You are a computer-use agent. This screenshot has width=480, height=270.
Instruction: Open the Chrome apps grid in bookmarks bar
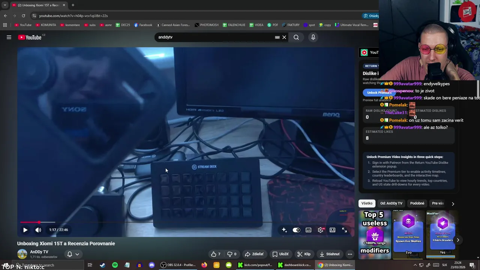[5, 25]
